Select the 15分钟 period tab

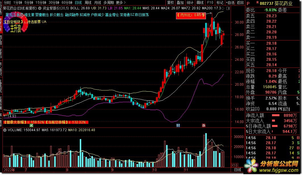(41, 3)
